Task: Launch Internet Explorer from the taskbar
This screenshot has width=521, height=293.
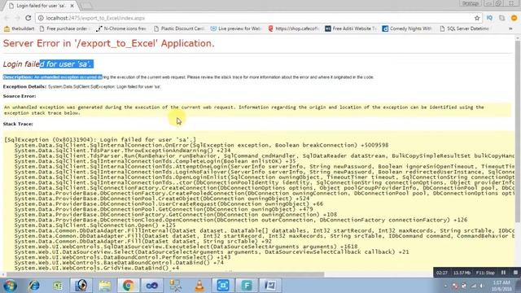Action: pos(34,286)
